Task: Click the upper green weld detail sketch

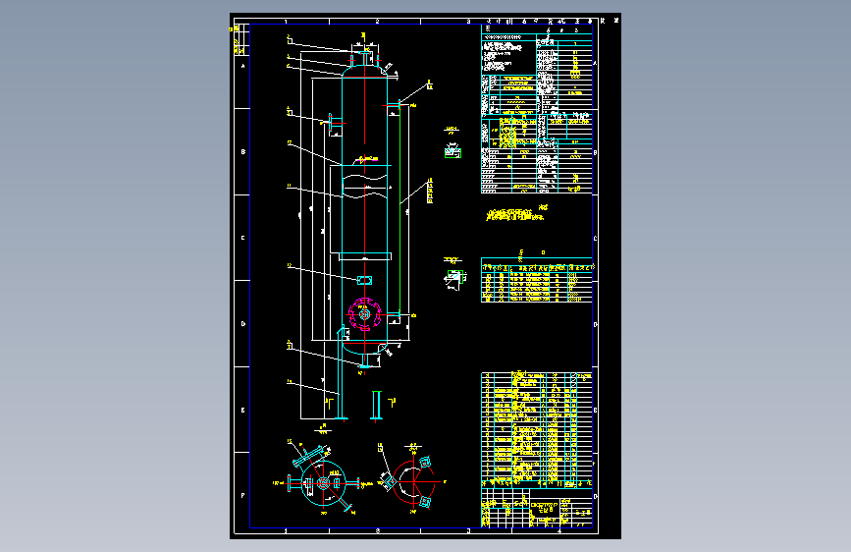Action: point(452,151)
